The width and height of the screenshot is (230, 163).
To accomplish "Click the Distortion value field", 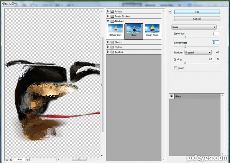I will (215, 33).
